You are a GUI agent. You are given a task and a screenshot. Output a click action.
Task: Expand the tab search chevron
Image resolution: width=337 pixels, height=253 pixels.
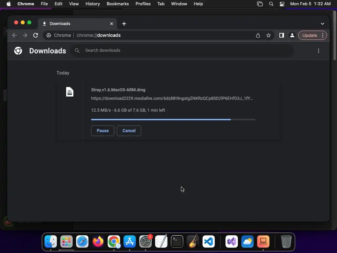pos(323,24)
